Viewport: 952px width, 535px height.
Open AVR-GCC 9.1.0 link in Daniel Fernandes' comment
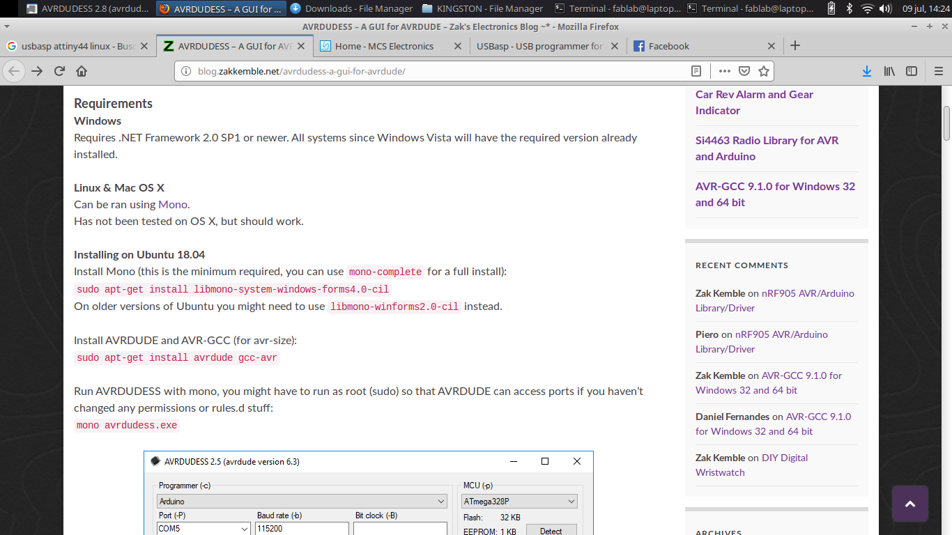tap(774, 424)
